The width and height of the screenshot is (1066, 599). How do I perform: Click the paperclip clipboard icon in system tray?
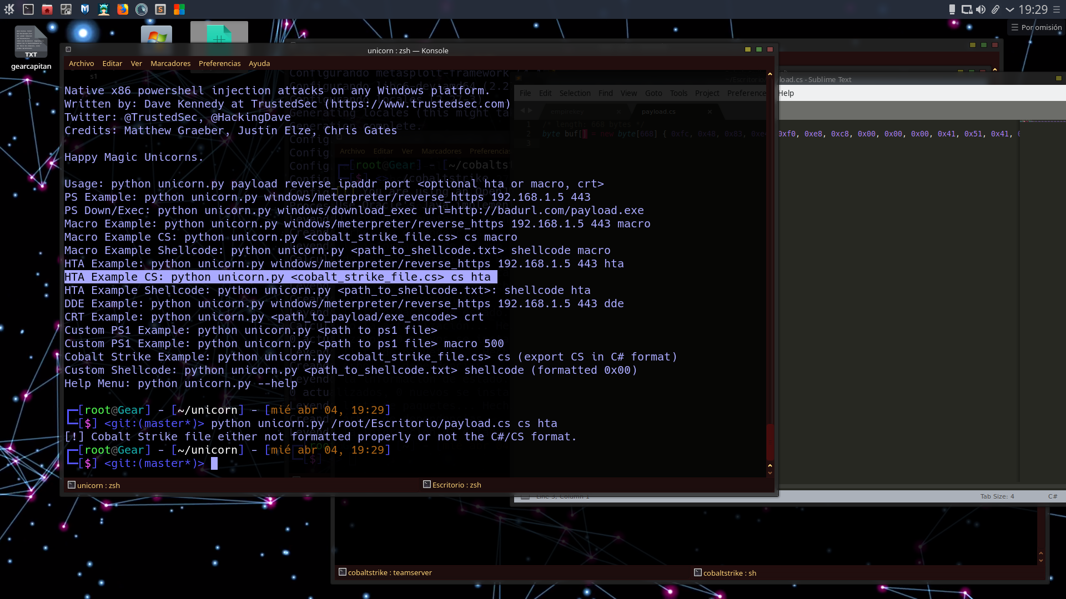pos(994,9)
